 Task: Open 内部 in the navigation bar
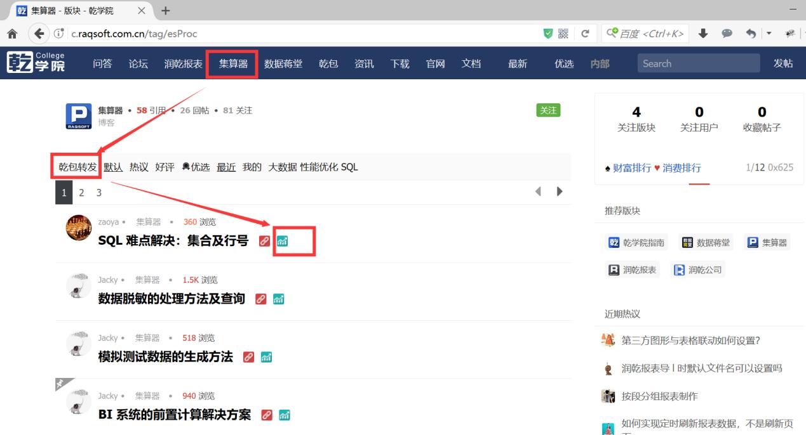point(600,63)
